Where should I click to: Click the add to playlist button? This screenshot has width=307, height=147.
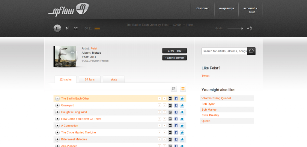pyautogui.click(x=174, y=58)
